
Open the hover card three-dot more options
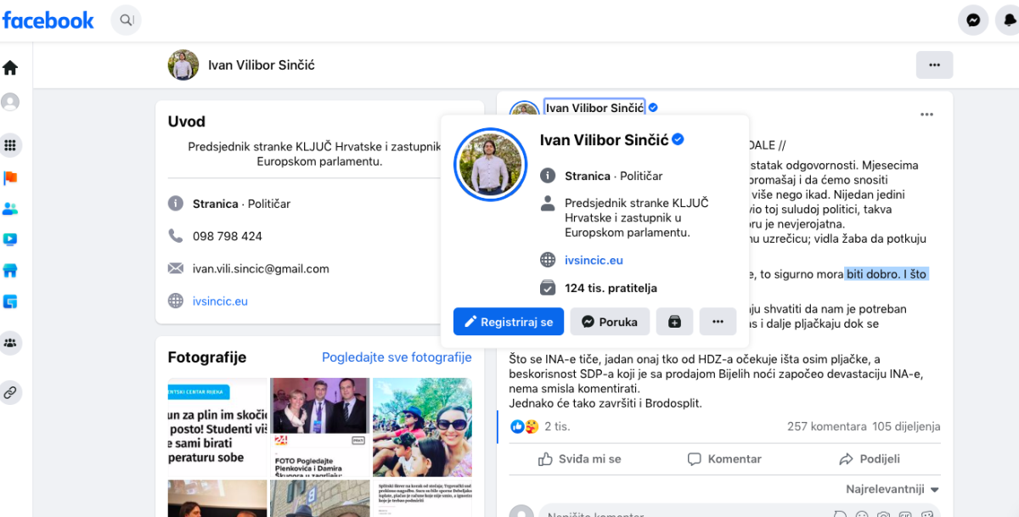[x=718, y=322]
